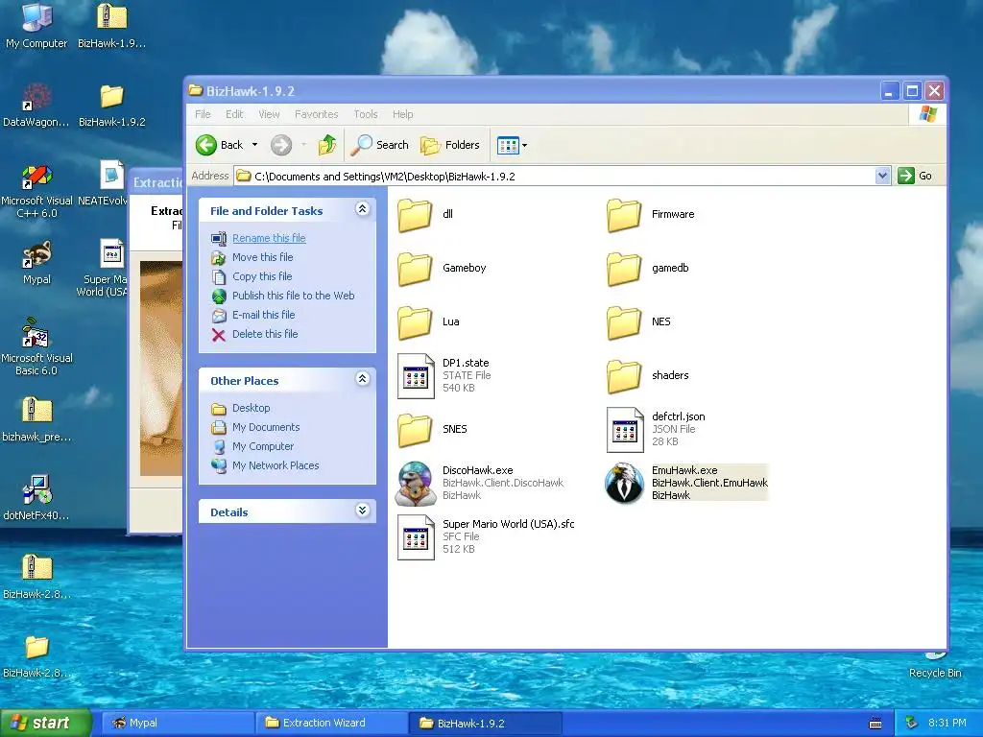Click Move this file link
This screenshot has height=737, width=983.
(x=263, y=257)
